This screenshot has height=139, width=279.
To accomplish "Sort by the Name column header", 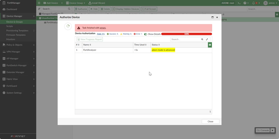I will pos(87,45).
